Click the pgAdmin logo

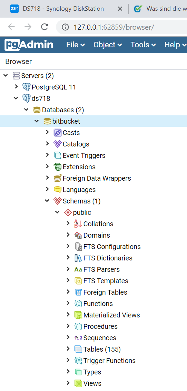click(29, 45)
